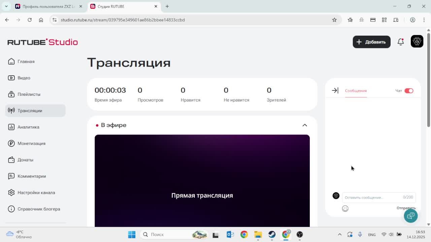This screenshot has width=431, height=242.
Task: Click the Время эфира timer 00:00:03
Action: pyautogui.click(x=110, y=90)
